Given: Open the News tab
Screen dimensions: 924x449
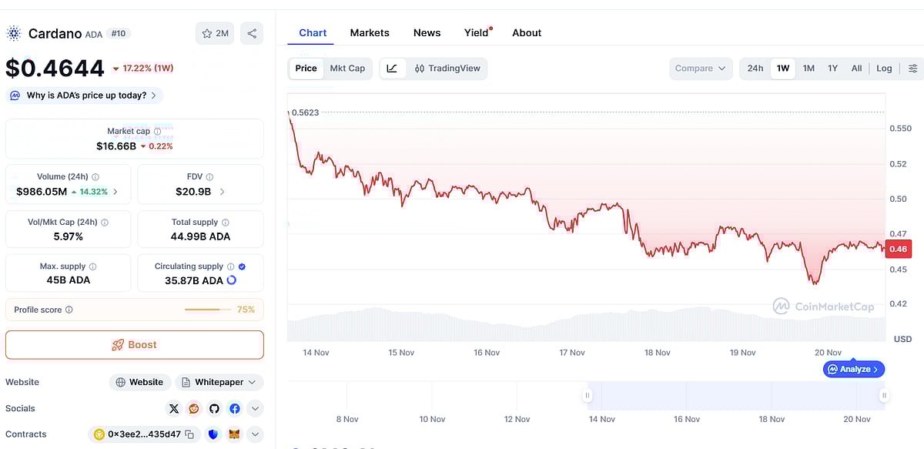Looking at the screenshot, I should 427,33.
